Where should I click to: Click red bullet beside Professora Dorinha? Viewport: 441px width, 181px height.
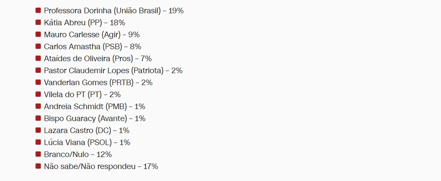(38, 10)
